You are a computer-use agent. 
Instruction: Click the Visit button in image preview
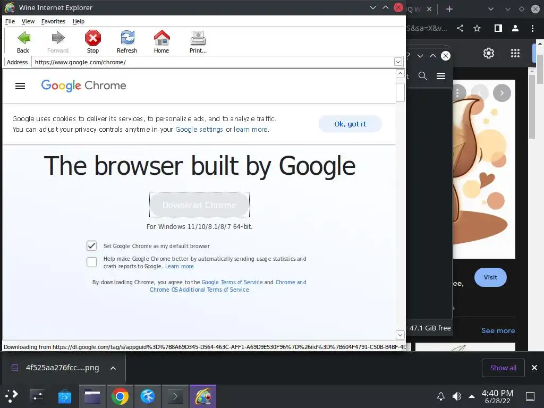coord(490,277)
